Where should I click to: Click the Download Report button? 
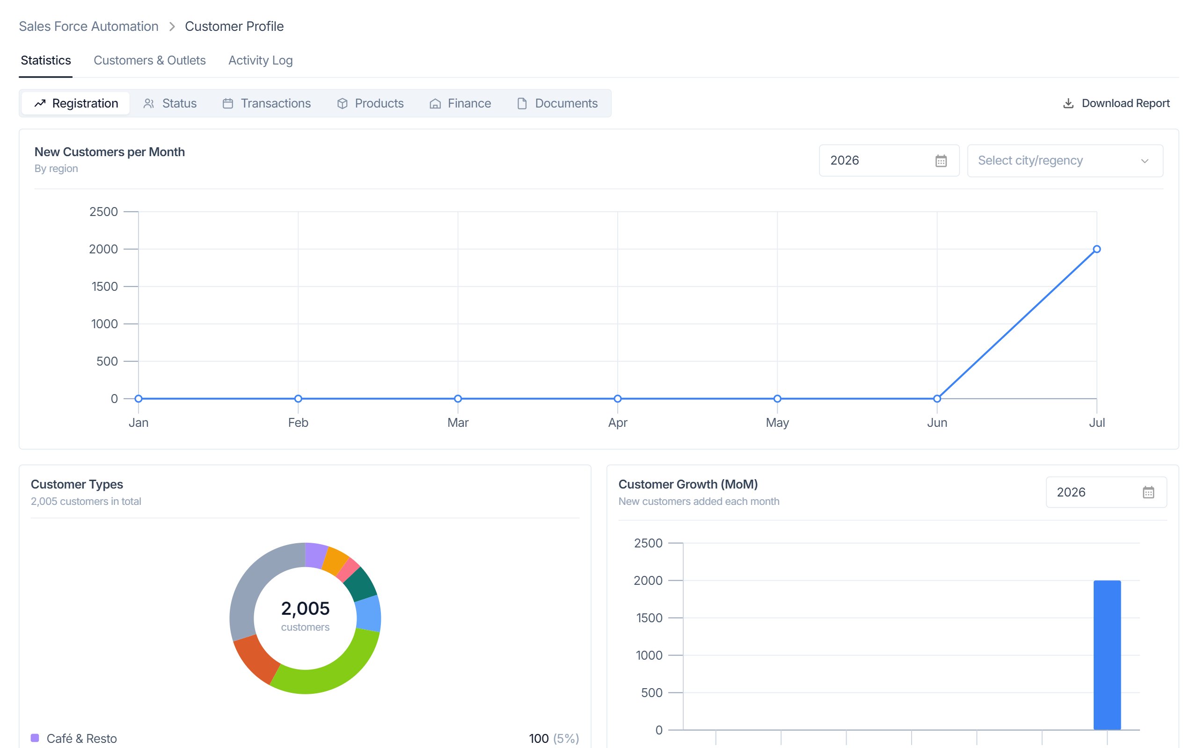click(x=1116, y=103)
